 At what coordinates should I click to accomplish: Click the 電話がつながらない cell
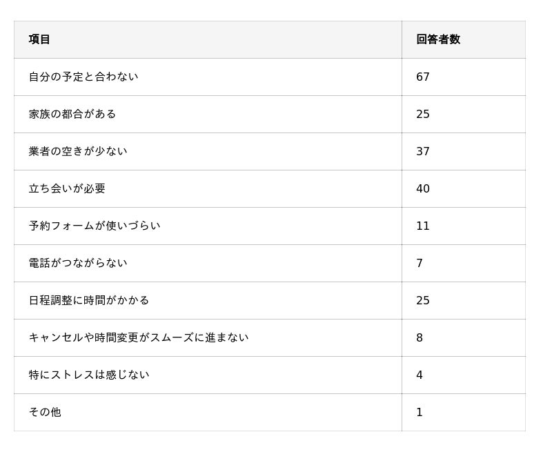78,263
